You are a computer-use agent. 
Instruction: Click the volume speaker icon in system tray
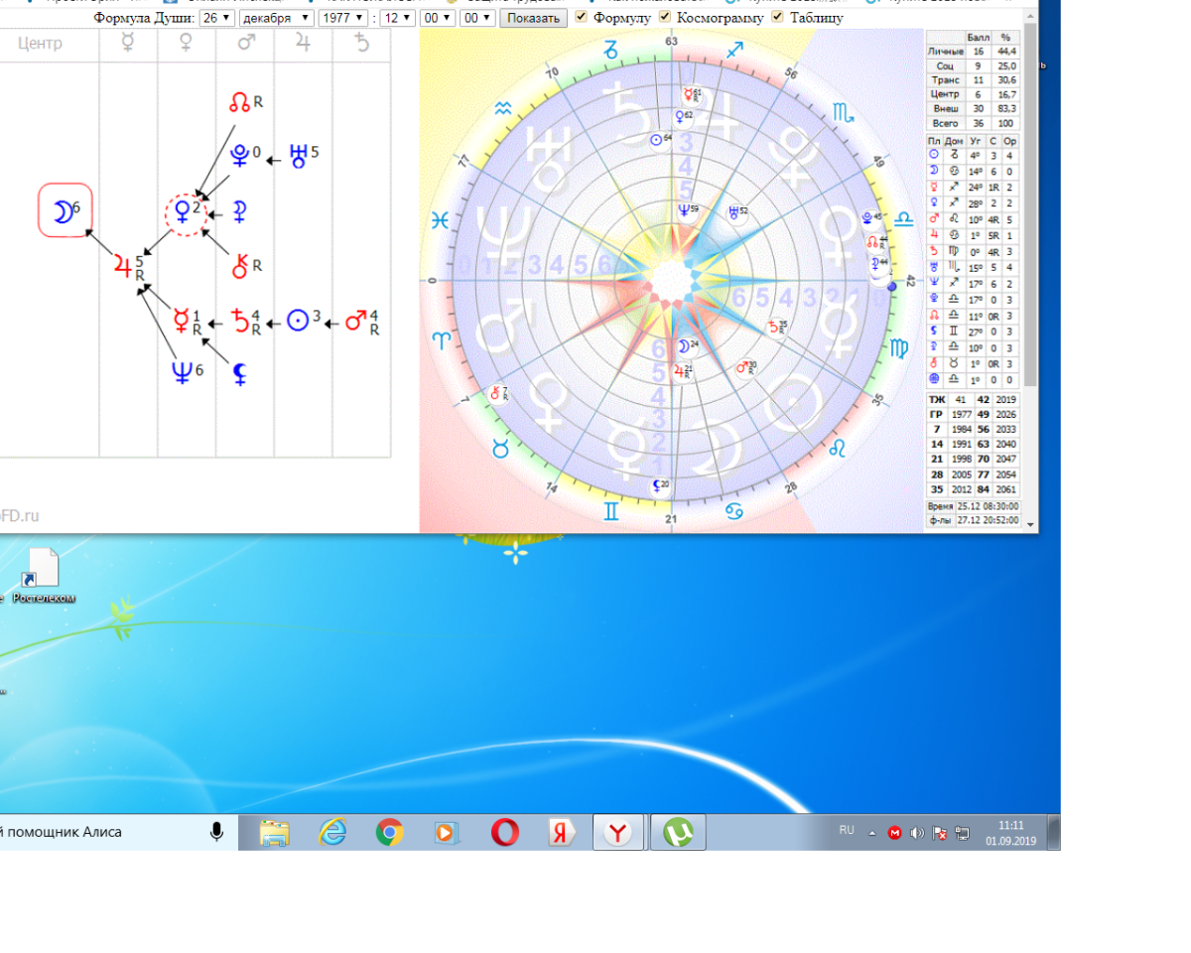(916, 833)
